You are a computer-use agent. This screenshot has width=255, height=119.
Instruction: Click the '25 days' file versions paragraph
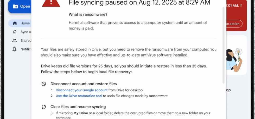124,69
